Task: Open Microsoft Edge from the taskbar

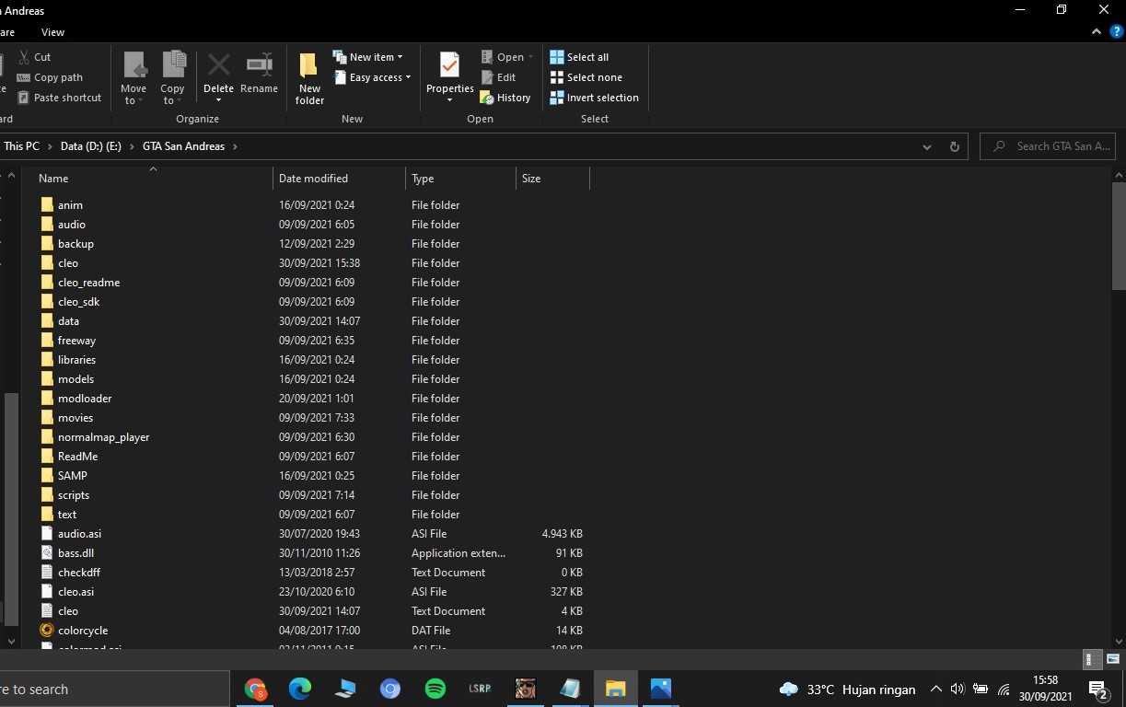Action: point(300,689)
